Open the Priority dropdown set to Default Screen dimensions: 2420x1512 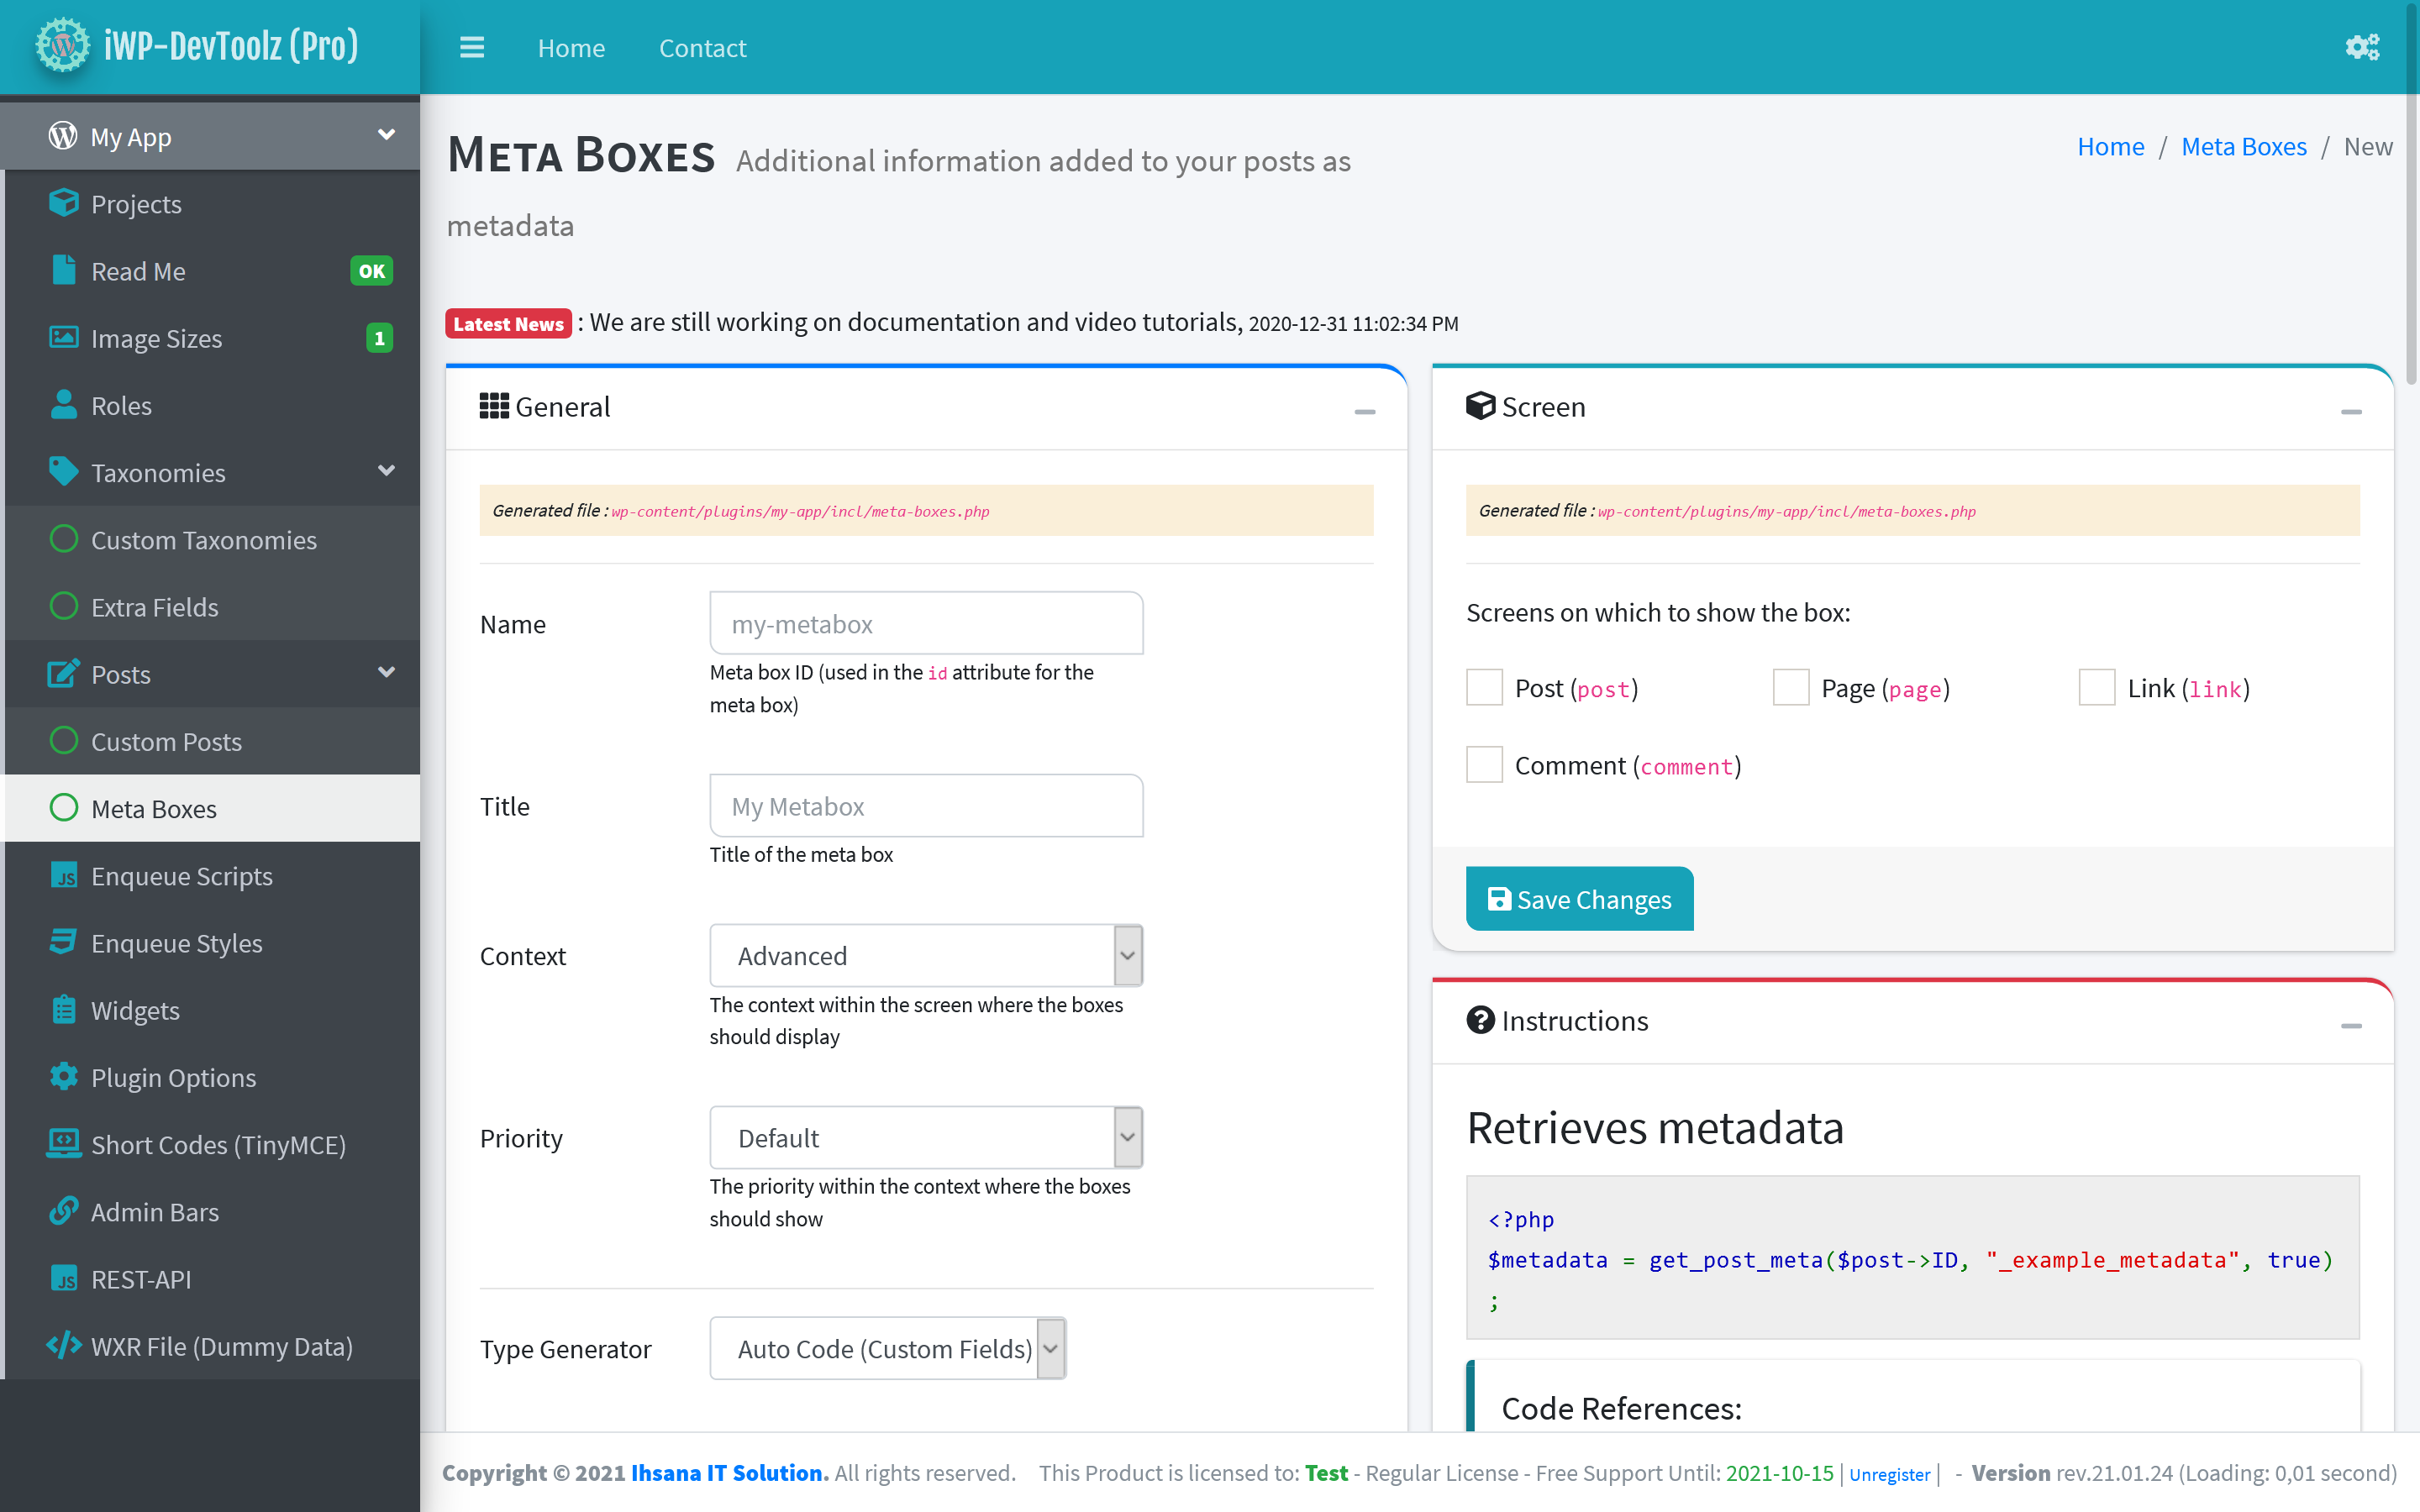(x=926, y=1138)
